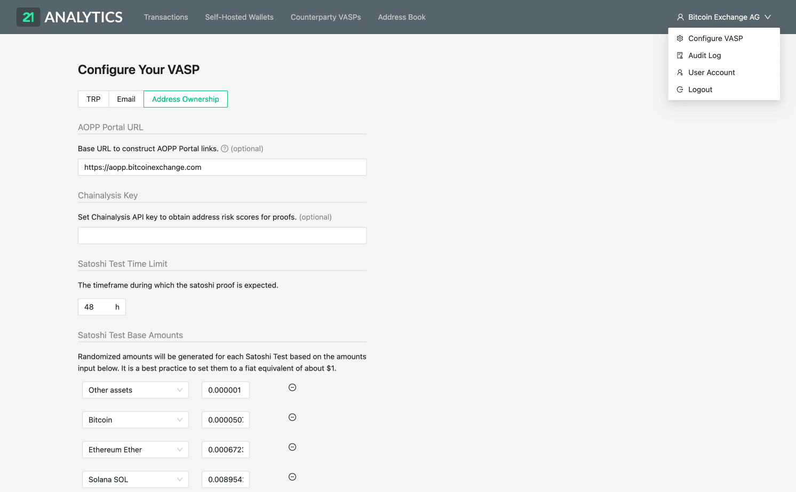Open the Transactions page
The image size is (796, 492).
166,17
